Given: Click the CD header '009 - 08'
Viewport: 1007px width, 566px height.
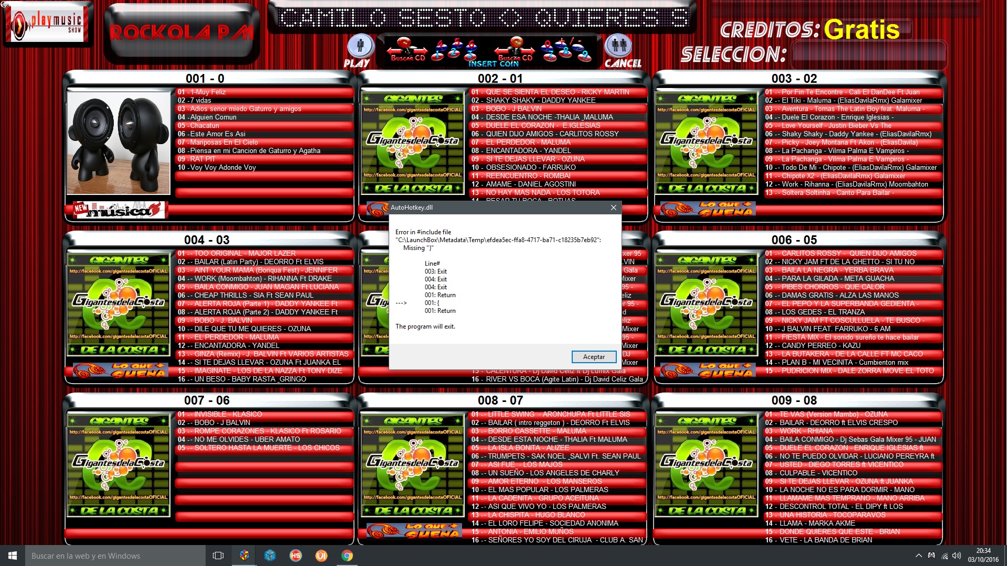Looking at the screenshot, I should (x=794, y=400).
